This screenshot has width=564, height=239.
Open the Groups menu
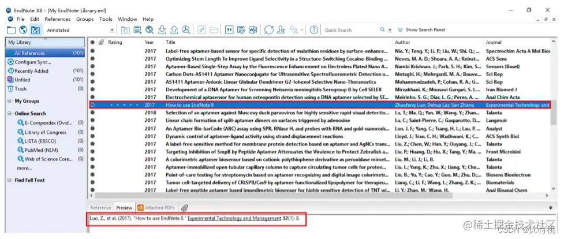tap(85, 19)
